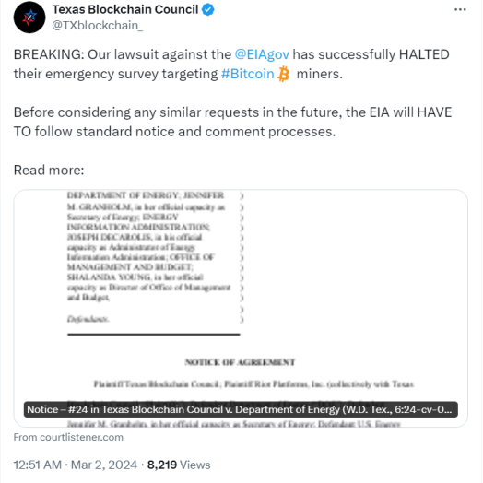This screenshot has width=483, height=483.
Task: Open the court document preview card
Action: pos(241,309)
